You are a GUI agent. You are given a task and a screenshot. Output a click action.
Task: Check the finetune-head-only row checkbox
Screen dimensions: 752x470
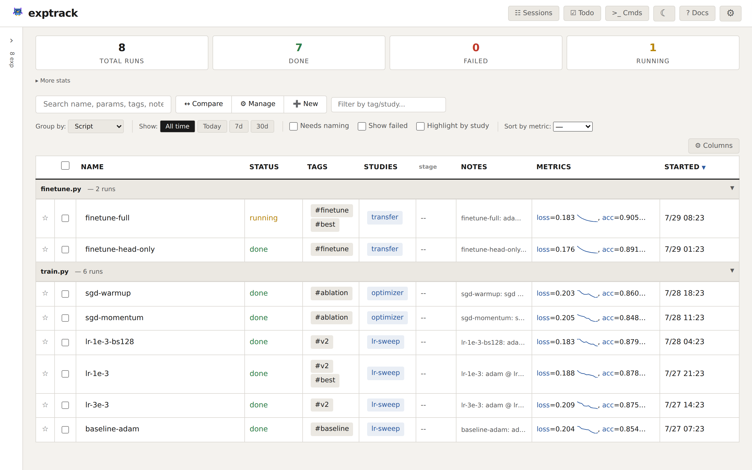pos(65,250)
